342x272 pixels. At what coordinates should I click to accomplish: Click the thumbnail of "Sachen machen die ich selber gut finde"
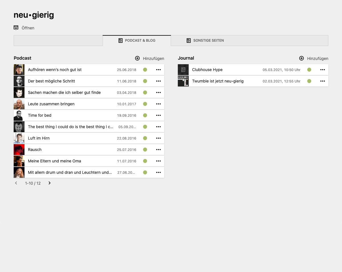click(19, 92)
